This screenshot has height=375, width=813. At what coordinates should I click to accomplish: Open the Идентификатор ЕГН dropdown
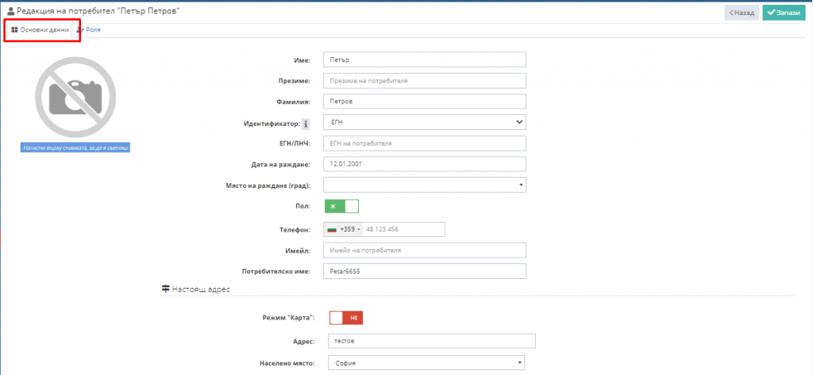click(x=425, y=122)
